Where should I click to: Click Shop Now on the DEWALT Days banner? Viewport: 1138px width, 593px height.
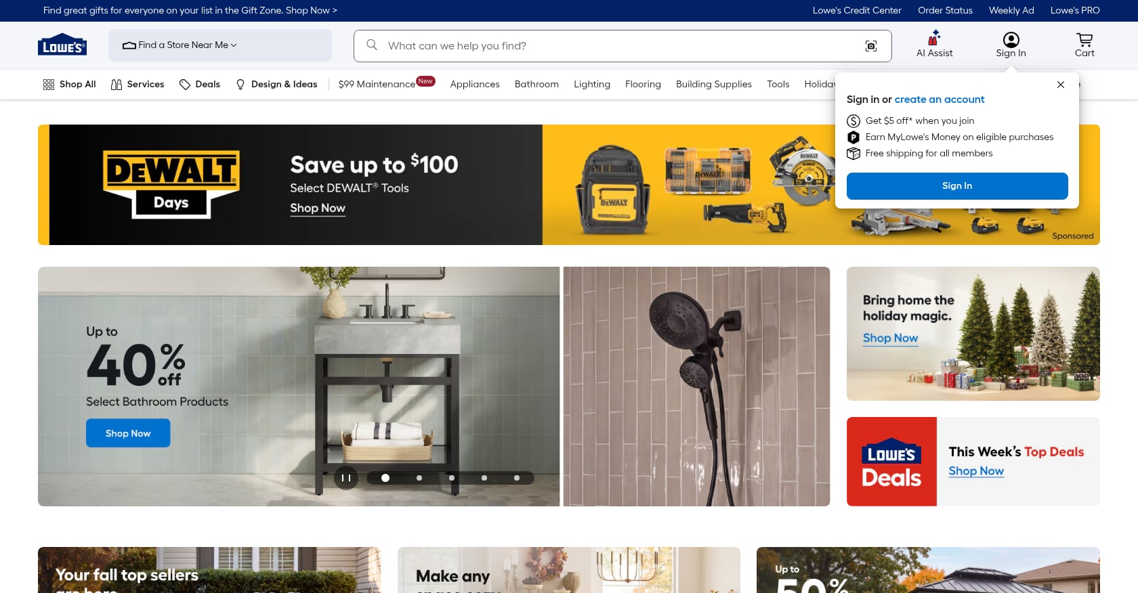point(318,208)
